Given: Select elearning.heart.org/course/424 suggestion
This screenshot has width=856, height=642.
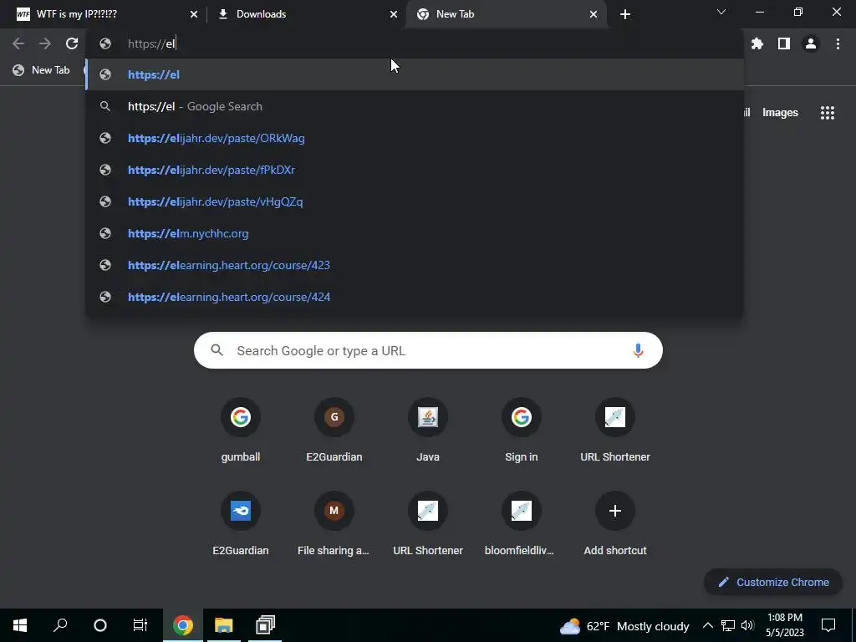Looking at the screenshot, I should click(x=415, y=297).
